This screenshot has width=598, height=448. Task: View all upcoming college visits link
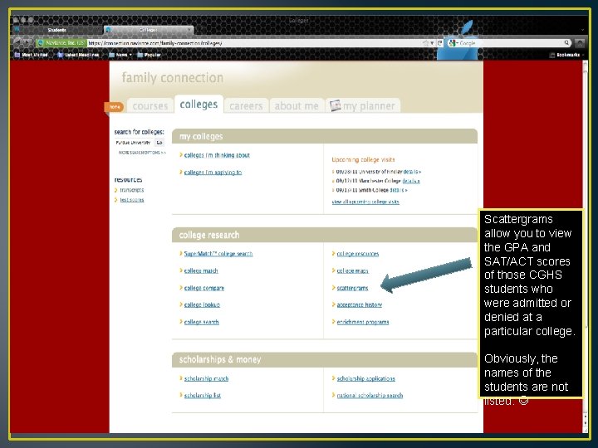pos(365,202)
